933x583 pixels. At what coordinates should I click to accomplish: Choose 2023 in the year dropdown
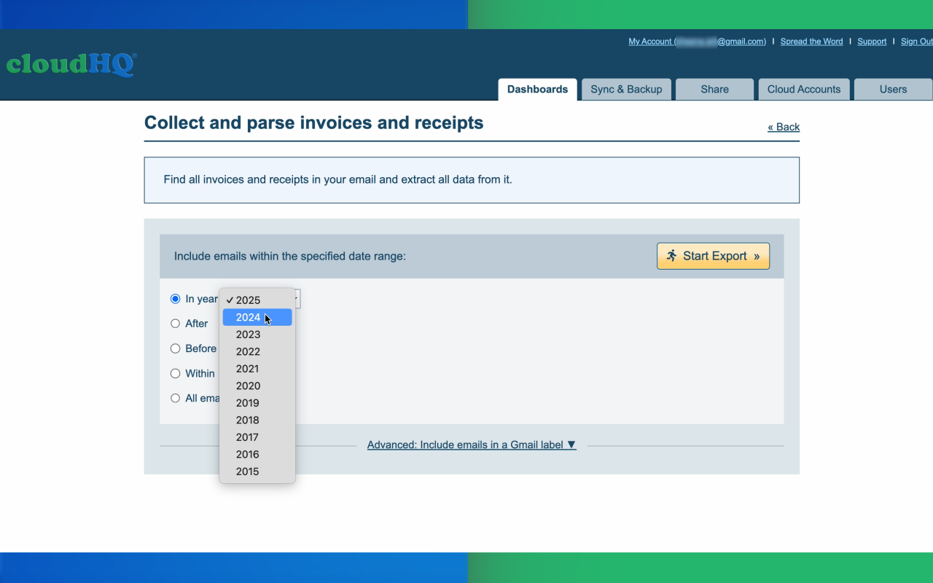coord(257,334)
